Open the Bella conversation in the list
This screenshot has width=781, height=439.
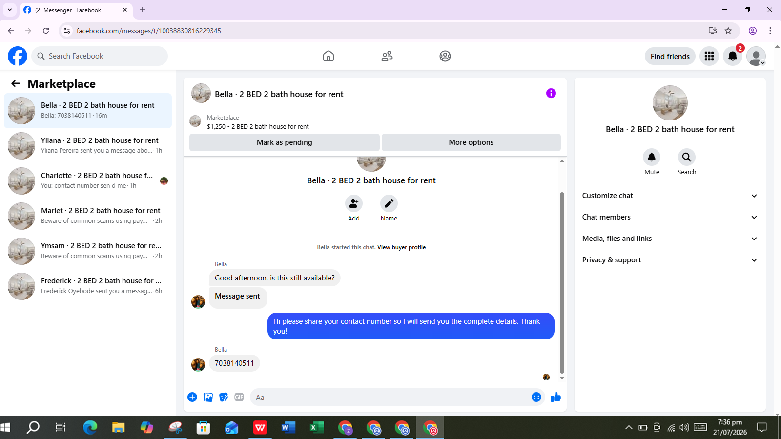(x=88, y=111)
